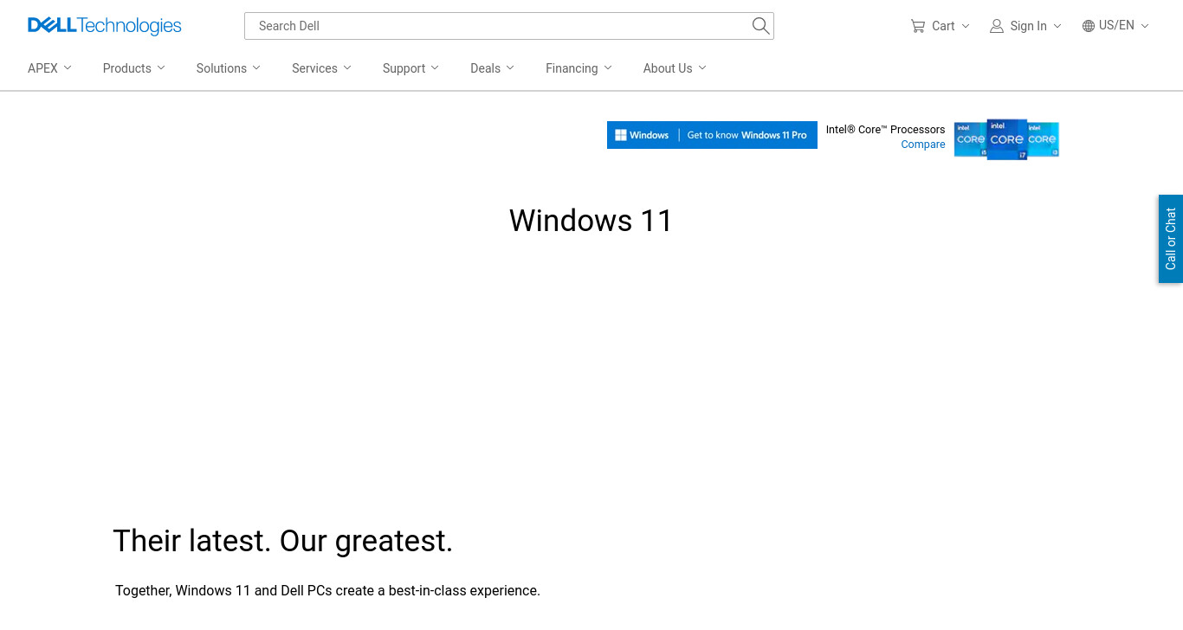This screenshot has width=1183, height=630.
Task: Click the 'Intel® Core™ Processors' label
Action: pos(885,130)
